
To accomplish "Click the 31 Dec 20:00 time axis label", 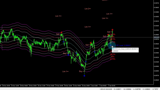I will (86, 86).
